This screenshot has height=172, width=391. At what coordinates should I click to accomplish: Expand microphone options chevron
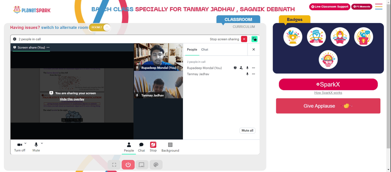point(42,144)
